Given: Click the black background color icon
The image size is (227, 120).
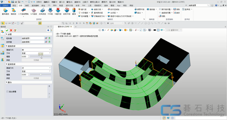Looking at the screenshot, I should [155, 30].
